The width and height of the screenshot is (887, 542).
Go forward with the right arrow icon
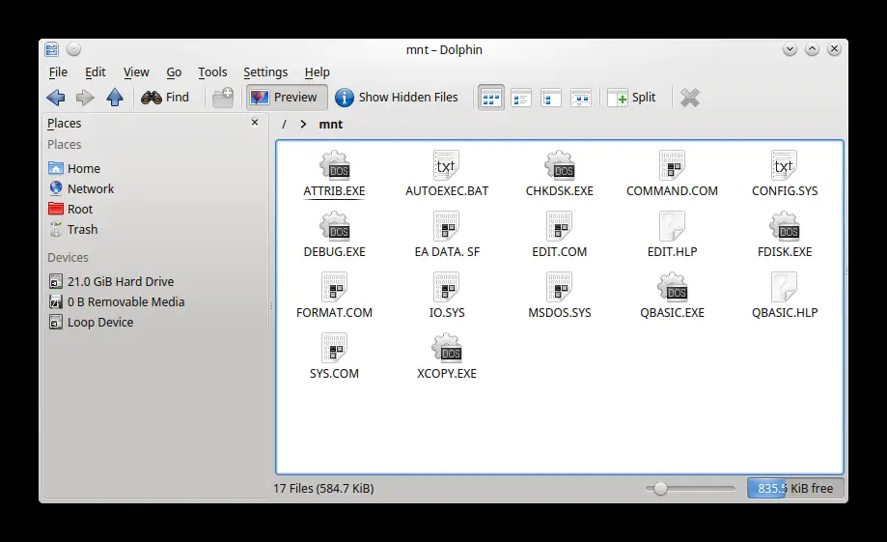(x=85, y=98)
